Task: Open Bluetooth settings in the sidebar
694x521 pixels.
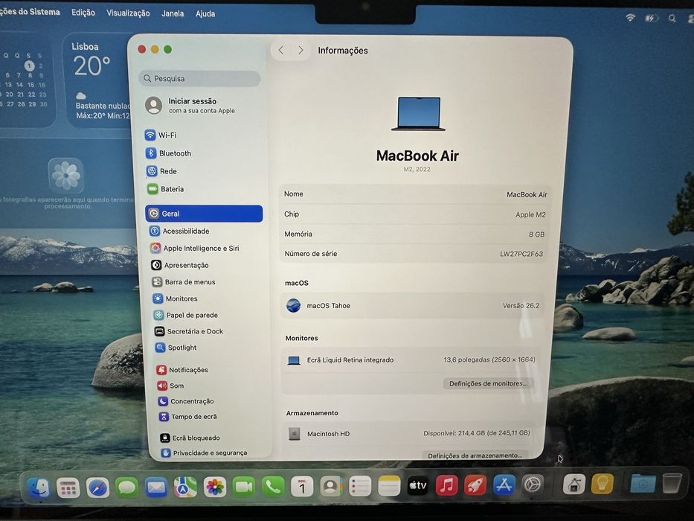Action: point(169,153)
